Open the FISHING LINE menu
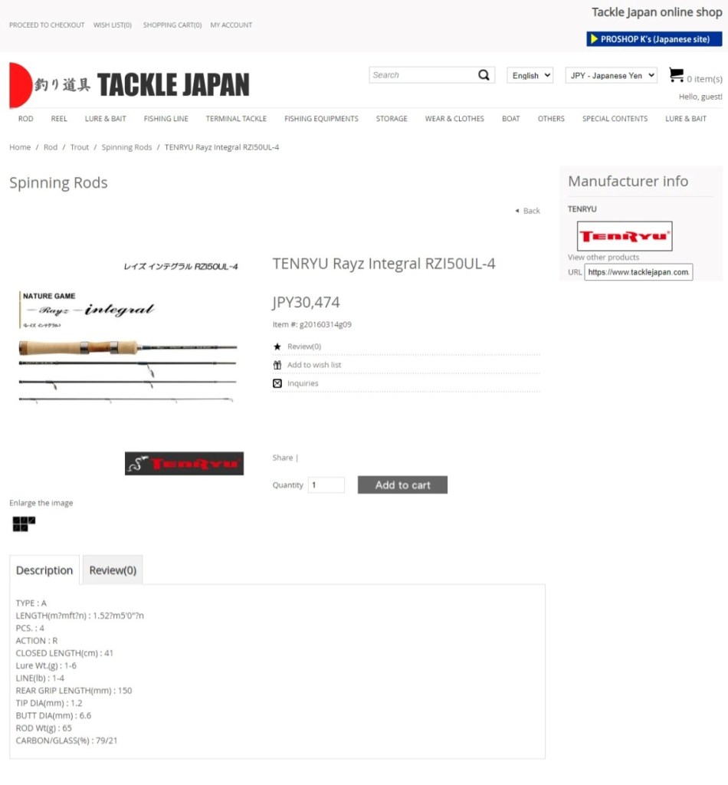 [166, 119]
